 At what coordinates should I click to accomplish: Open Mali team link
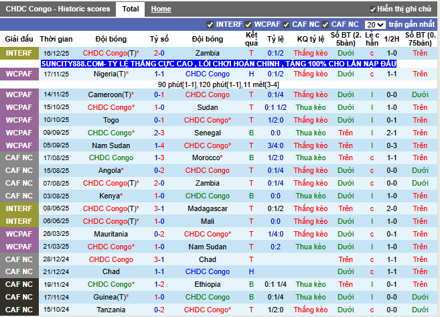click(208, 221)
